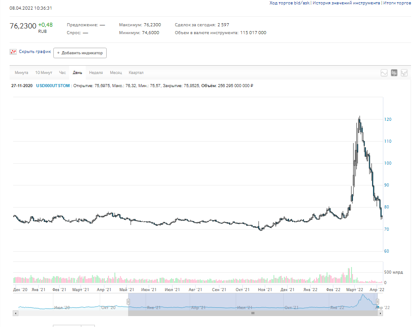Select the Час interval tab

point(63,73)
